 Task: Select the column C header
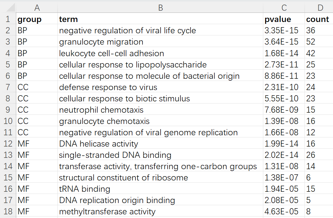[x=284, y=7]
